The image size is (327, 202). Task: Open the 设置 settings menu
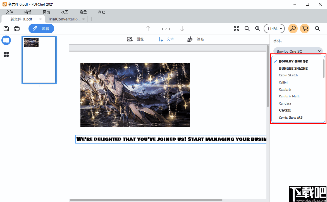pos(83,12)
